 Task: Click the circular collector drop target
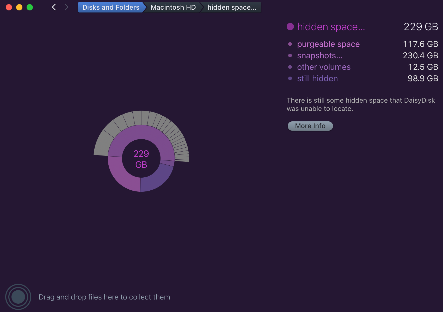(x=18, y=297)
